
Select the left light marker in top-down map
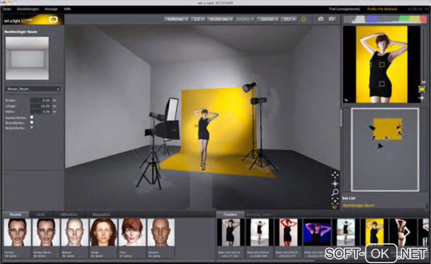pyautogui.click(x=371, y=128)
